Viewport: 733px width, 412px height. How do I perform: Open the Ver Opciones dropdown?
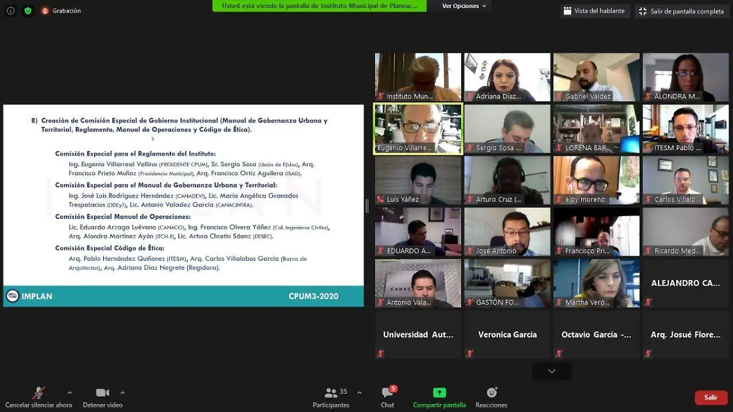[464, 6]
